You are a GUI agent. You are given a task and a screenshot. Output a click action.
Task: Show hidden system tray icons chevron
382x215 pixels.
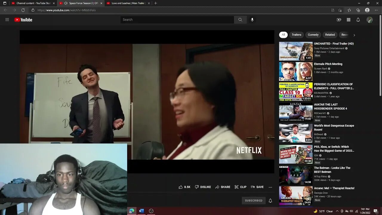[338, 211]
